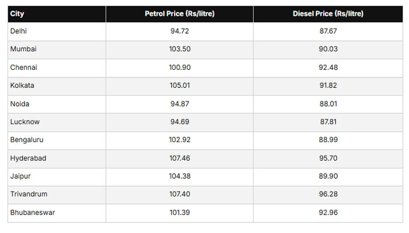Select Mumbai petrol price 103.50
Image resolution: width=409 pixels, height=233 pixels.
pyautogui.click(x=179, y=50)
